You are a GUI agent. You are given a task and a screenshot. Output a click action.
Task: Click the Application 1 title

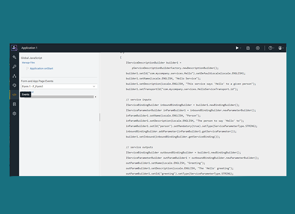tap(29, 48)
